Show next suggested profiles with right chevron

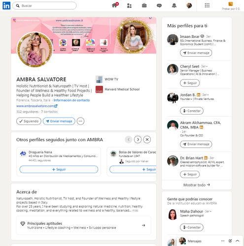click(x=138, y=140)
